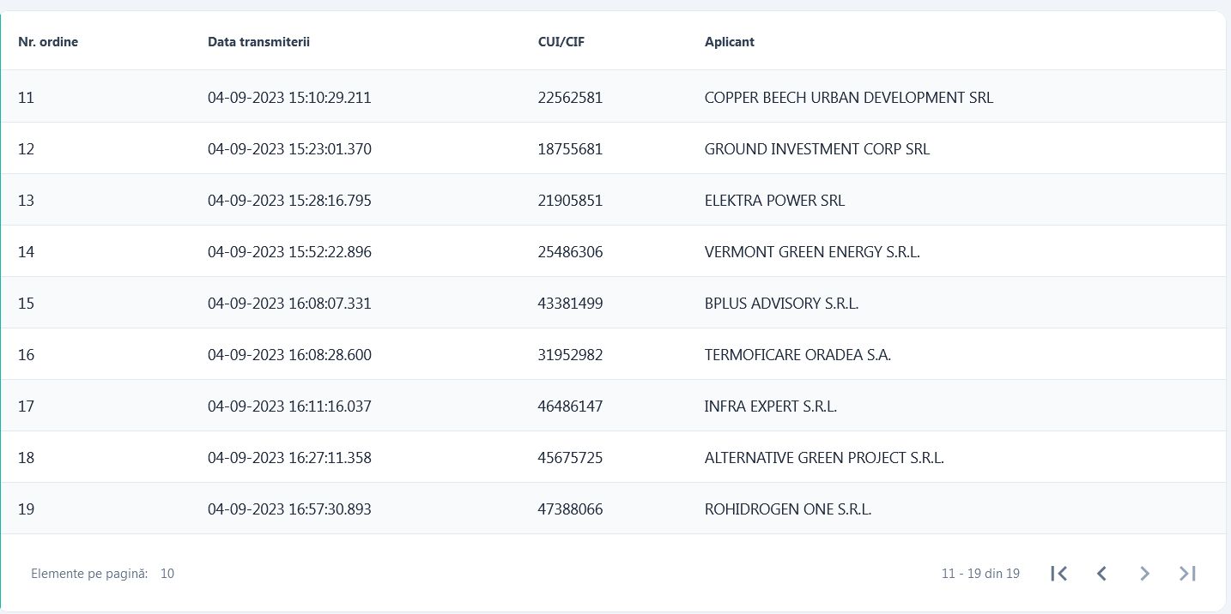Image resolution: width=1231 pixels, height=614 pixels.
Task: Open the items per page dropdown
Action: 167,574
